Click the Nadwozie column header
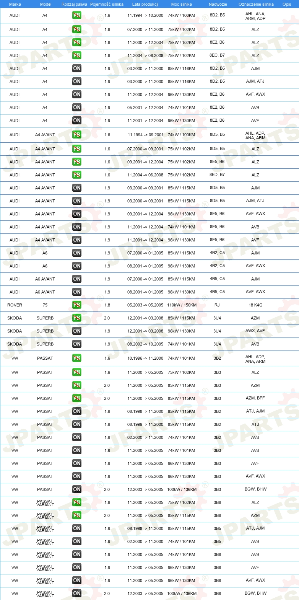 coord(217,4)
